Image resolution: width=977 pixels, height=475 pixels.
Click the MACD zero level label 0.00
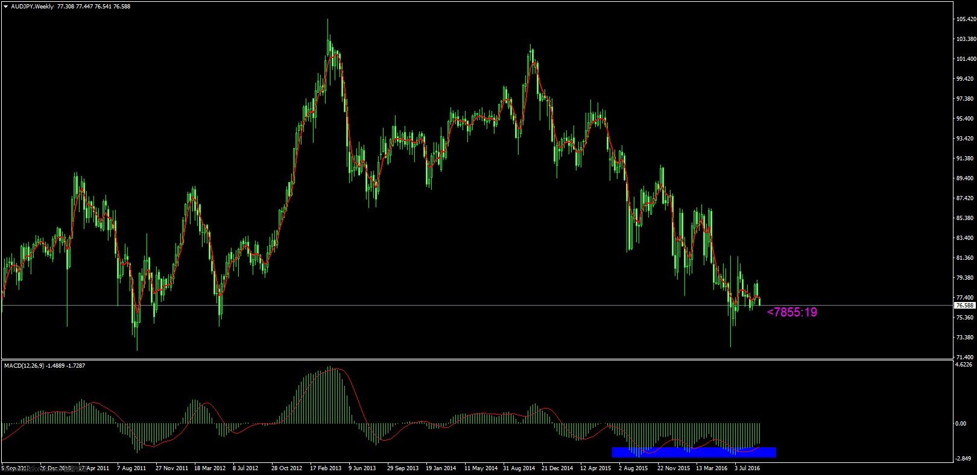[x=961, y=423]
